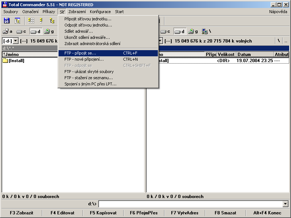
Task: Open the Zobrazení menu
Action: pyautogui.click(x=77, y=12)
